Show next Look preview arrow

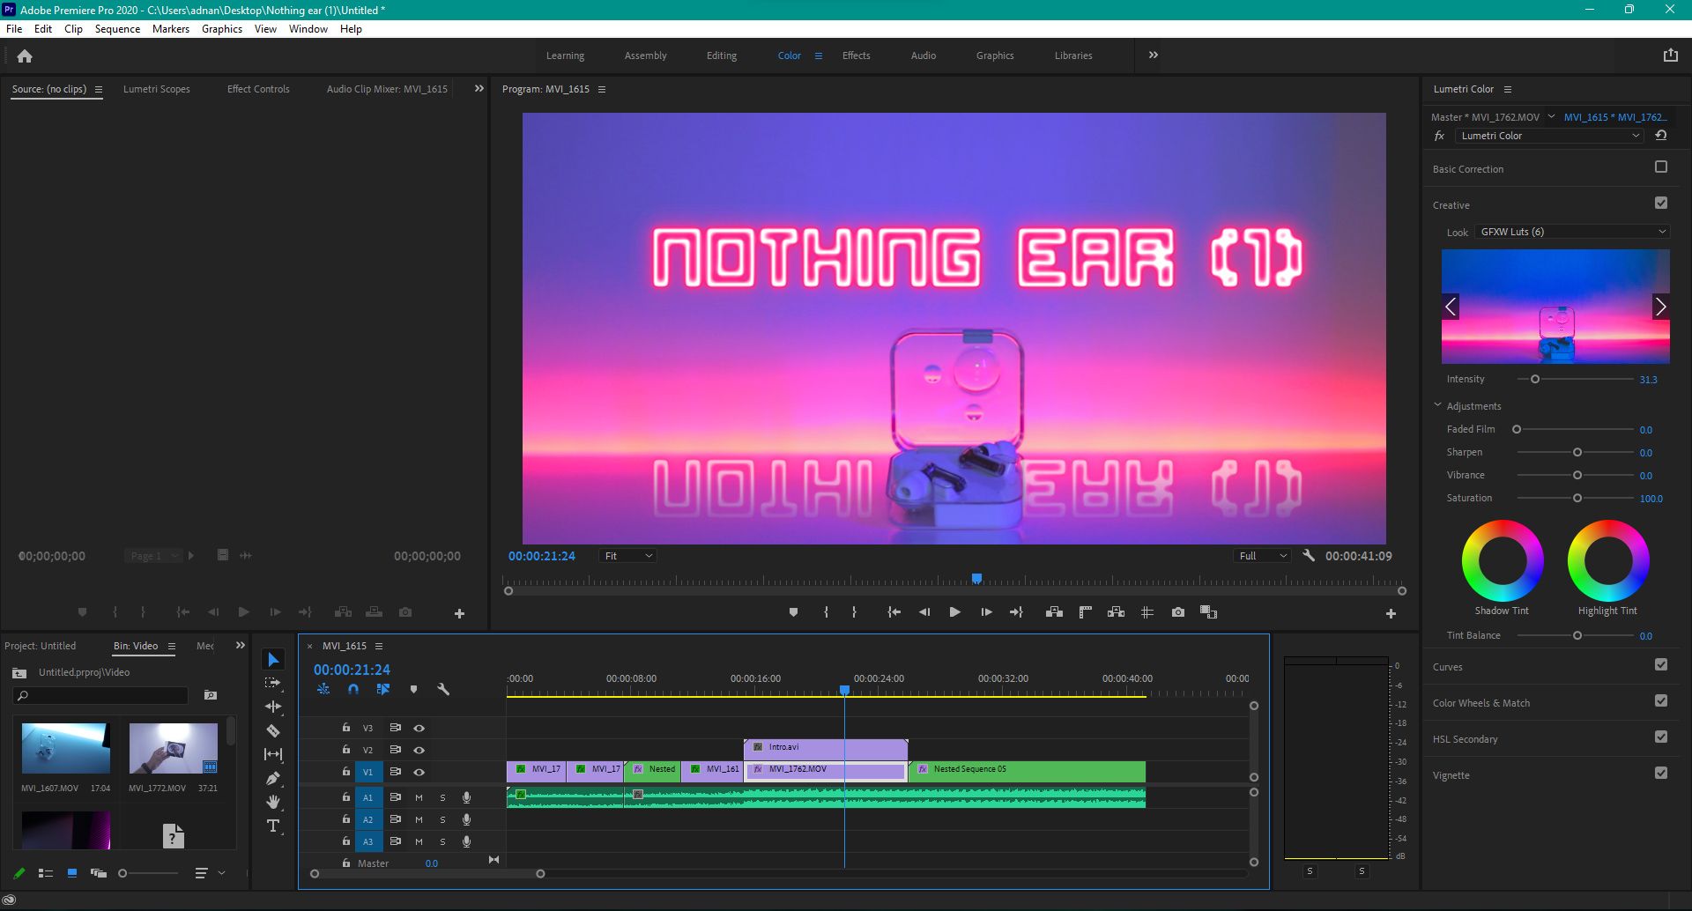click(1660, 307)
